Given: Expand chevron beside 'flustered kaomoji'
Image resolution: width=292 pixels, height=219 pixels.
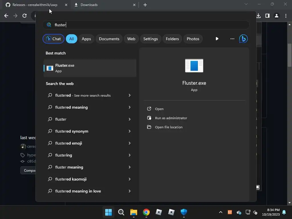Looking at the screenshot, I should tap(130, 179).
